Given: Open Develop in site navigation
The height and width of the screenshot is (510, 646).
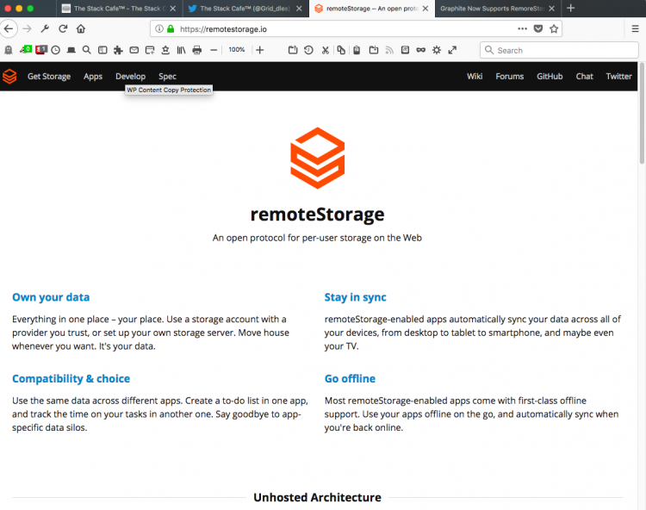Looking at the screenshot, I should (x=131, y=76).
